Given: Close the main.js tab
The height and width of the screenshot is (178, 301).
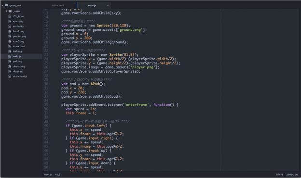Looking at the screenshot, I should 108,5.
